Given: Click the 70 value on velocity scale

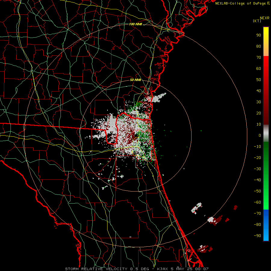Looking at the screenshot, I should tap(259, 58).
